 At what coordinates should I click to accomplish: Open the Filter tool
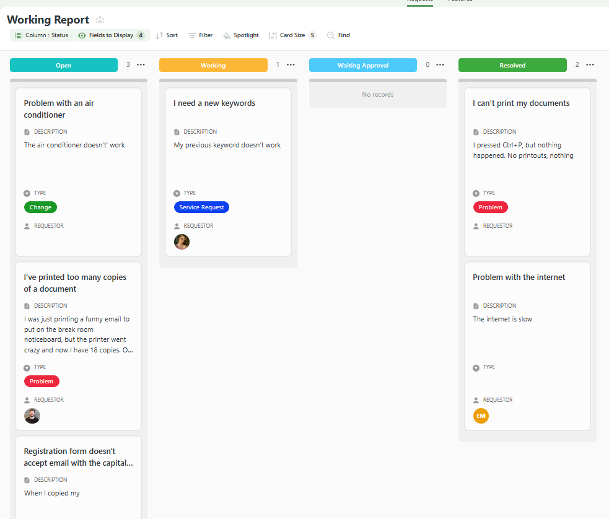pos(200,35)
